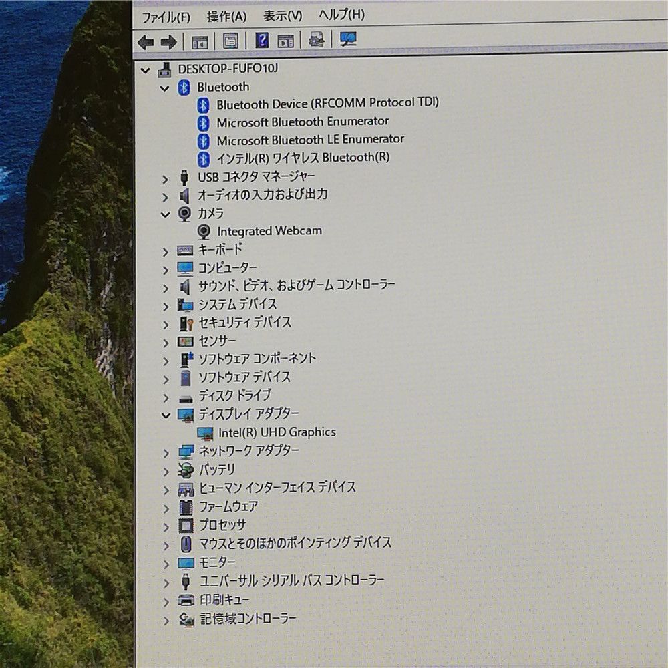Click the ファームウェア chip icon

click(x=186, y=508)
